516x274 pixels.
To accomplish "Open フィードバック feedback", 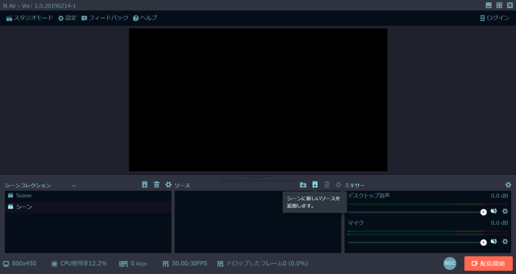I will pyautogui.click(x=105, y=18).
